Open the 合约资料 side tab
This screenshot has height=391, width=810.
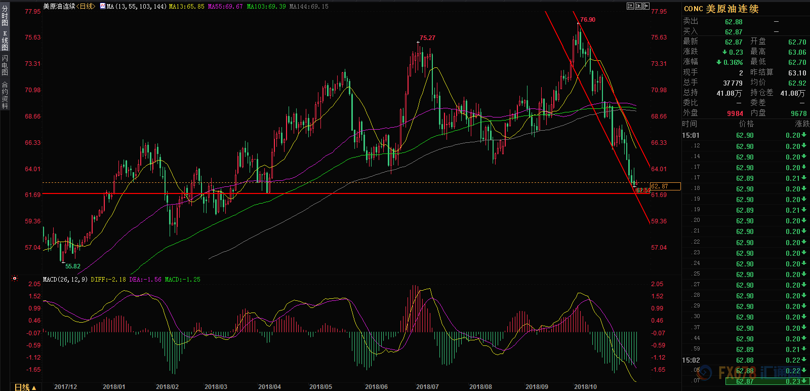(5, 95)
